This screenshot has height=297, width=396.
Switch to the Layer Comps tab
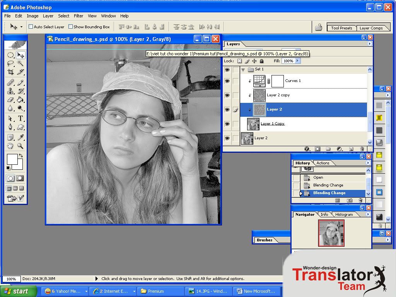tap(371, 28)
